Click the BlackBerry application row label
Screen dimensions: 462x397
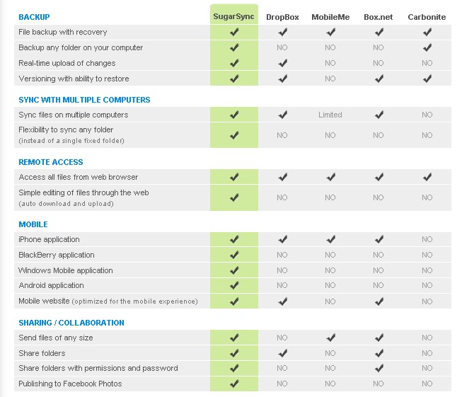click(x=56, y=255)
